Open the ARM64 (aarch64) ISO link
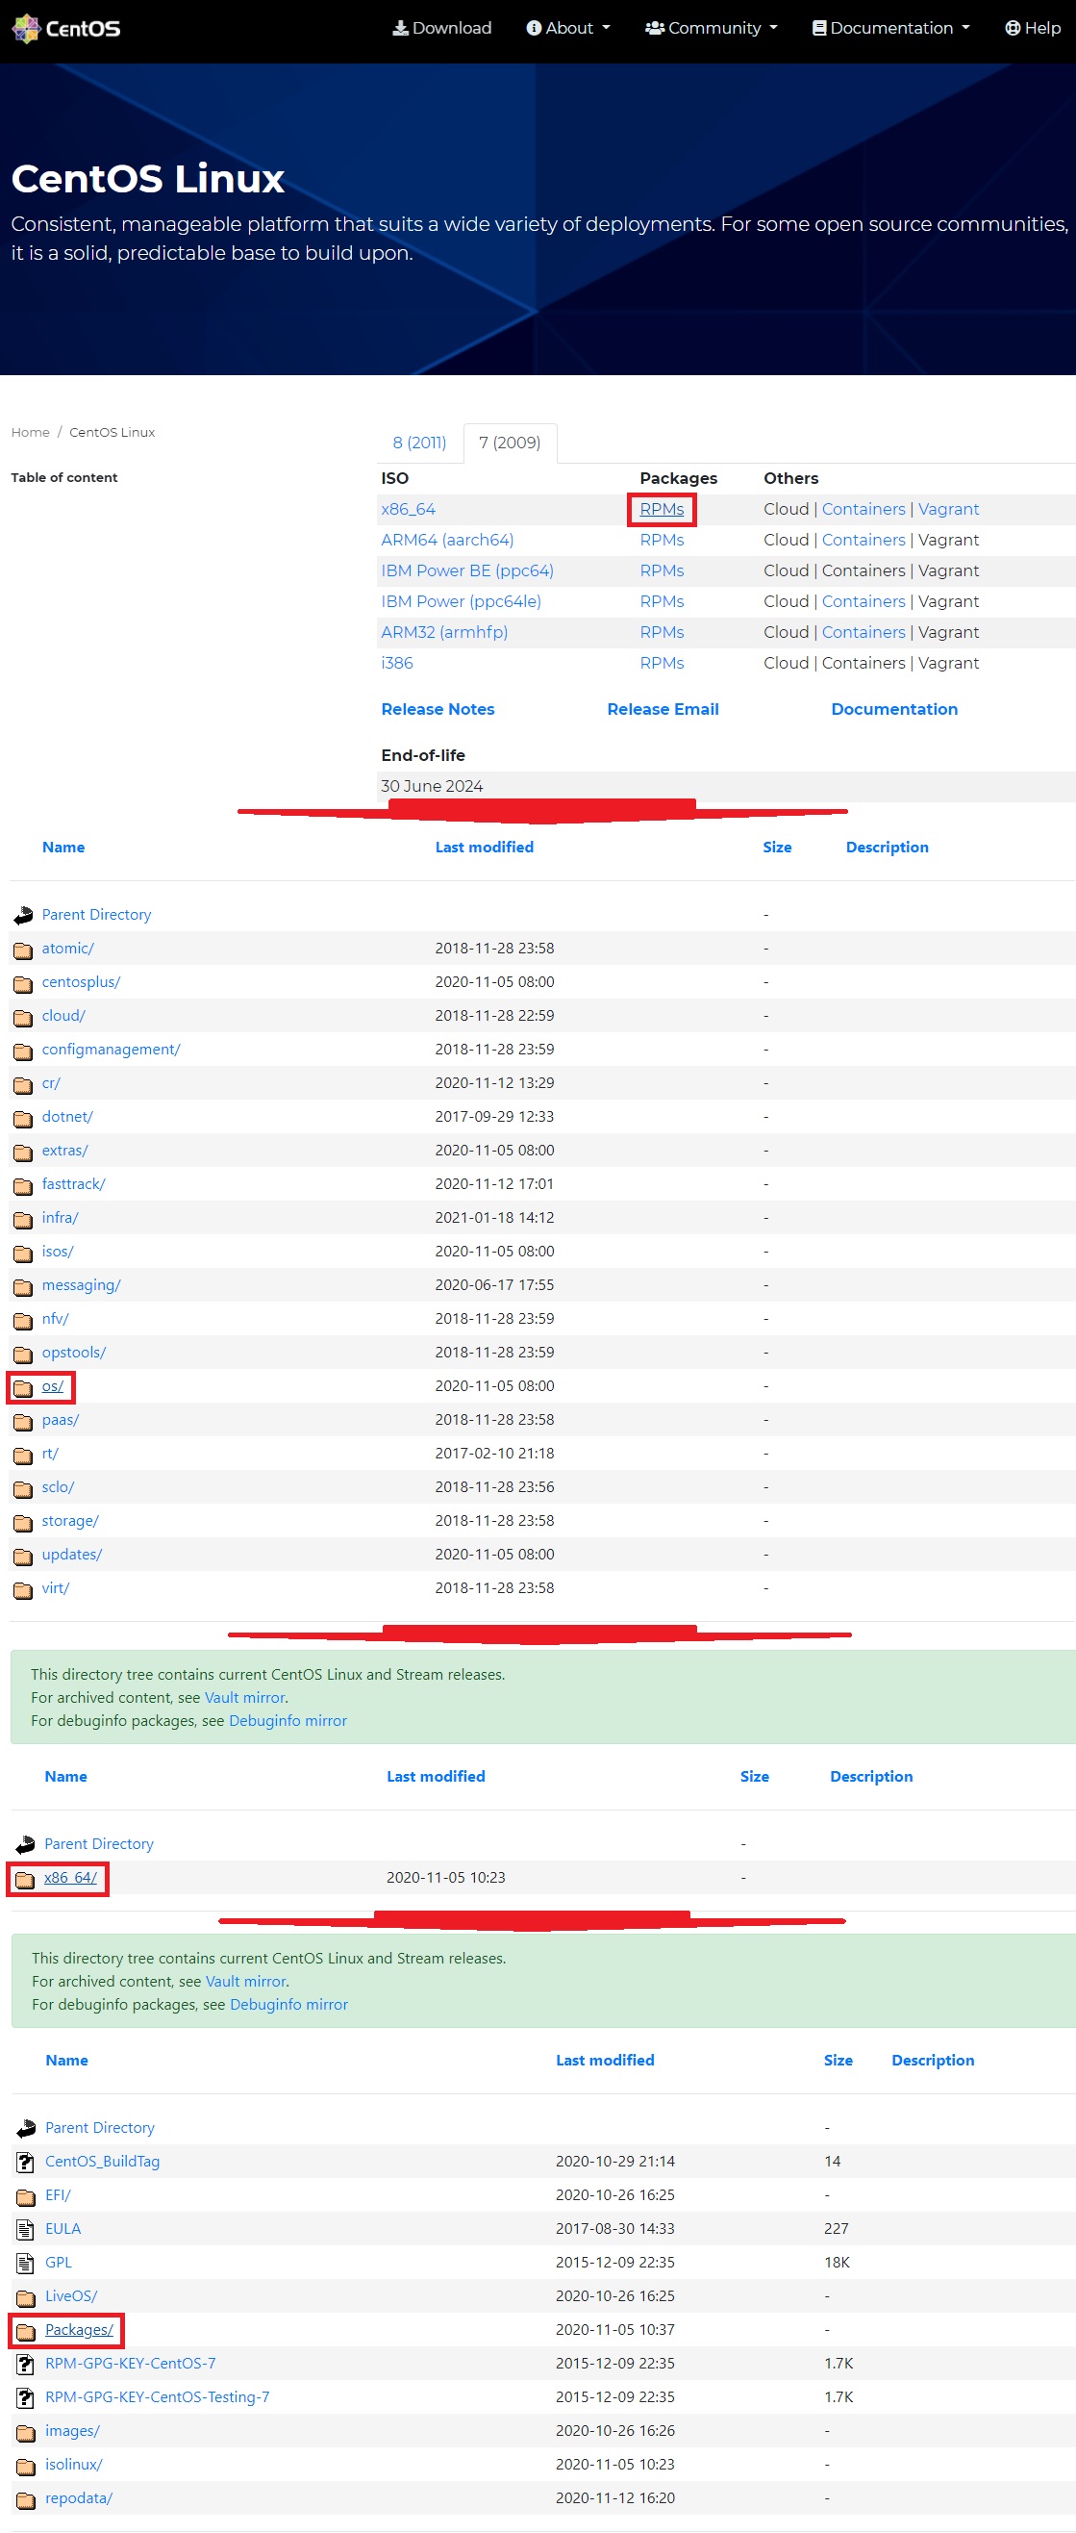Viewport: 1076px width, 2533px height. coord(447,540)
